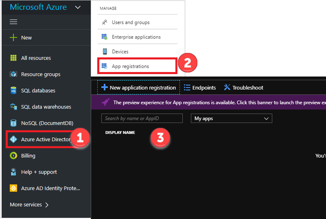326x219 pixels.
Task: Click the NoSQL (DocumentDB) icon
Action: click(x=13, y=123)
